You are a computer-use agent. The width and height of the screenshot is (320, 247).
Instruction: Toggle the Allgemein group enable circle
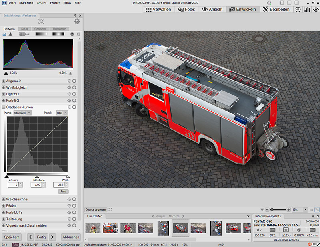coord(74,81)
